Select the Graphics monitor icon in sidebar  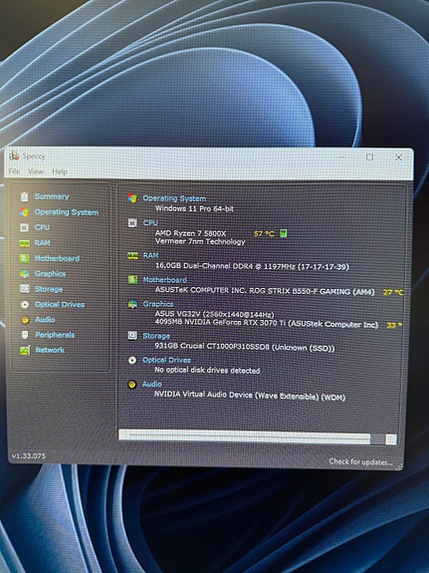coord(25,274)
